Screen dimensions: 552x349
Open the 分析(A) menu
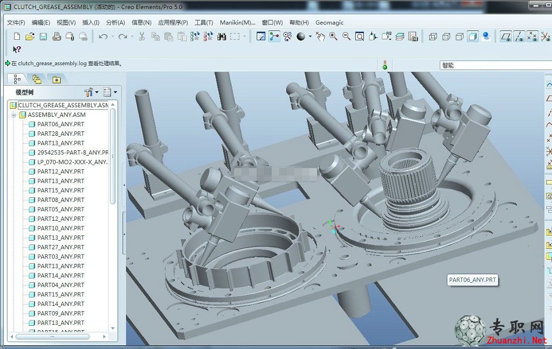(115, 23)
